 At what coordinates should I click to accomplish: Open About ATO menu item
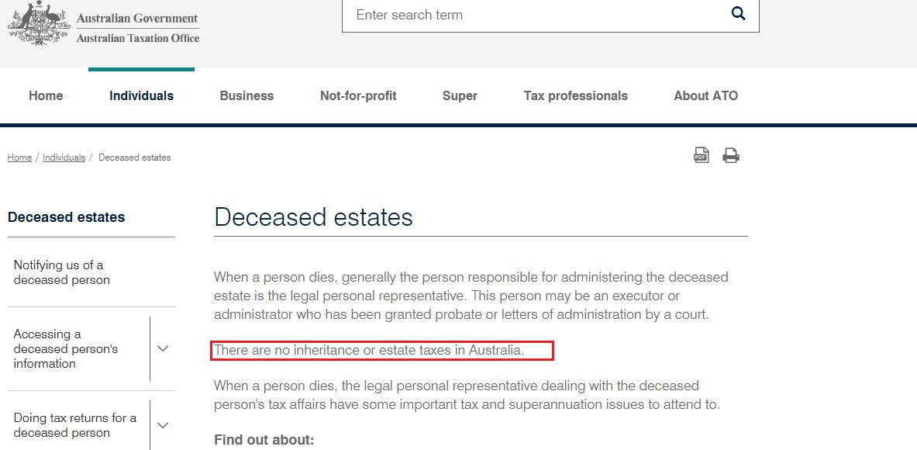click(706, 96)
